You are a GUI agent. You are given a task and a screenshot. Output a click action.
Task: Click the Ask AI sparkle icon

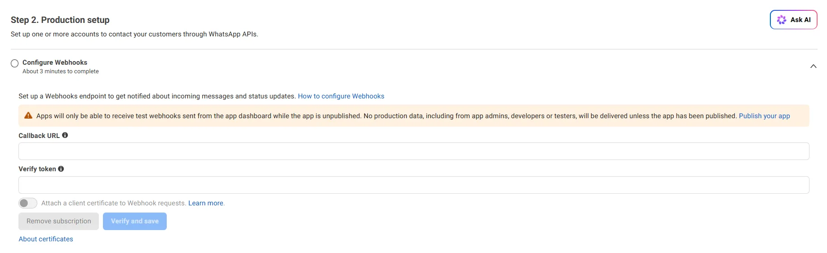coord(782,20)
